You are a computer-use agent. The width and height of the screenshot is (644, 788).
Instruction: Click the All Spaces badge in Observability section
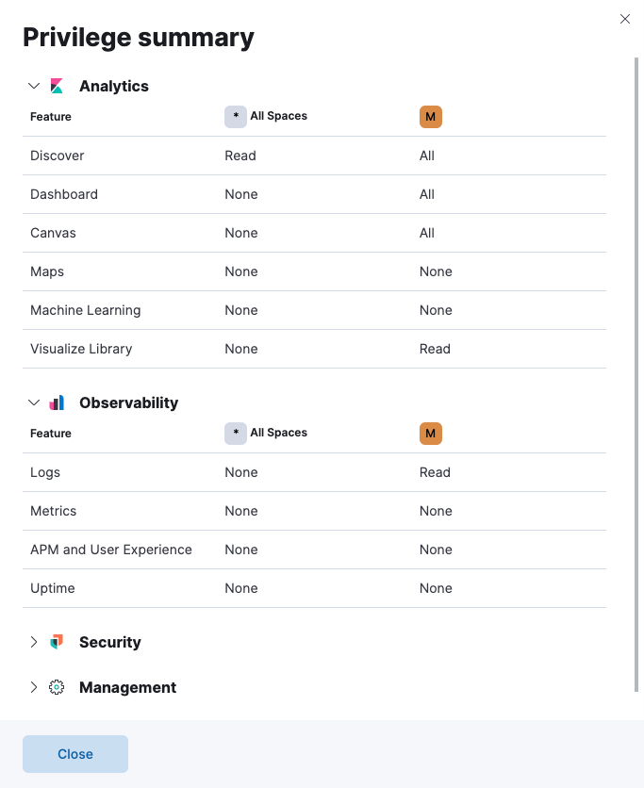point(236,433)
